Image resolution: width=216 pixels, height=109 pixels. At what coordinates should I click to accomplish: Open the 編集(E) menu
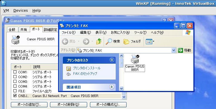point(86,33)
